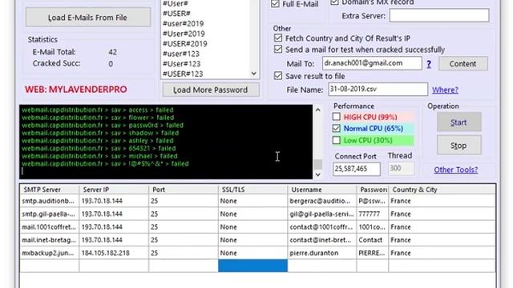
Task: Click the Extra Server input field
Action: [x=439, y=15]
